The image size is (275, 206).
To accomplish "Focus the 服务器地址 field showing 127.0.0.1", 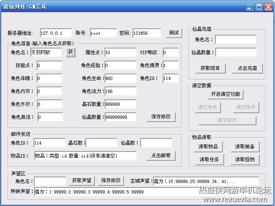I will pos(56,33).
